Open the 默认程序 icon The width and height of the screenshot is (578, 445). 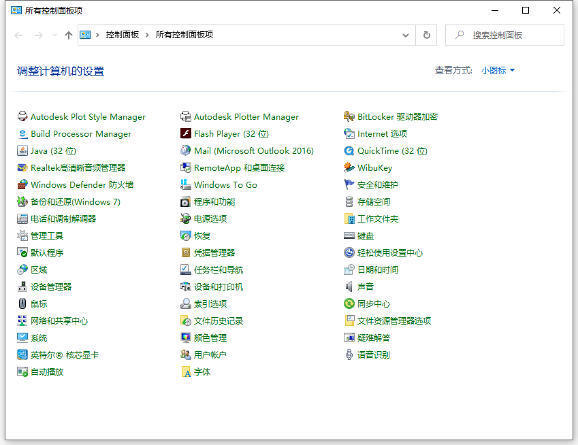22,252
